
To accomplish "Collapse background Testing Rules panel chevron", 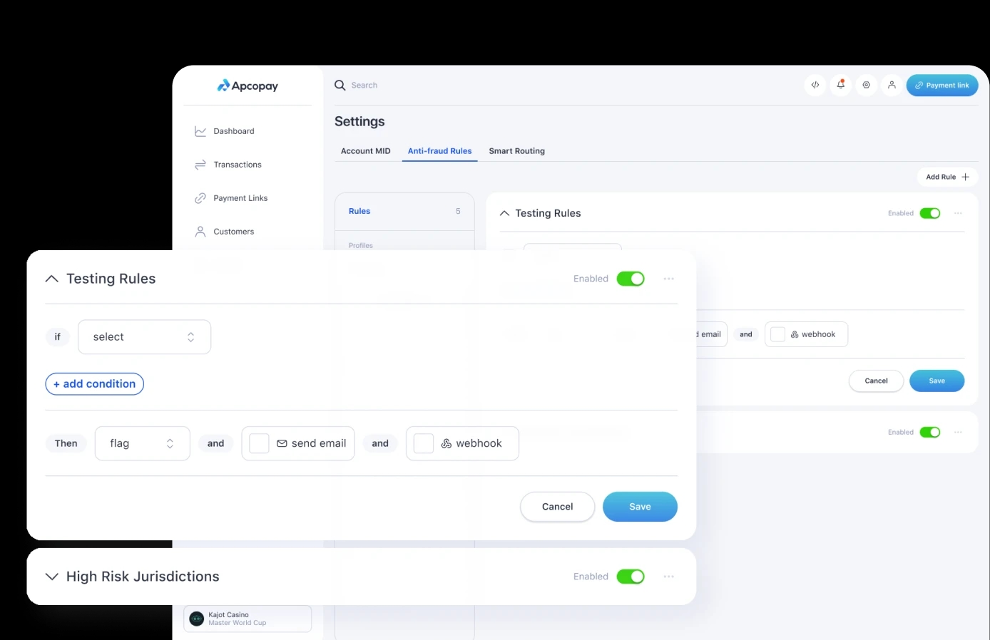I will point(504,213).
